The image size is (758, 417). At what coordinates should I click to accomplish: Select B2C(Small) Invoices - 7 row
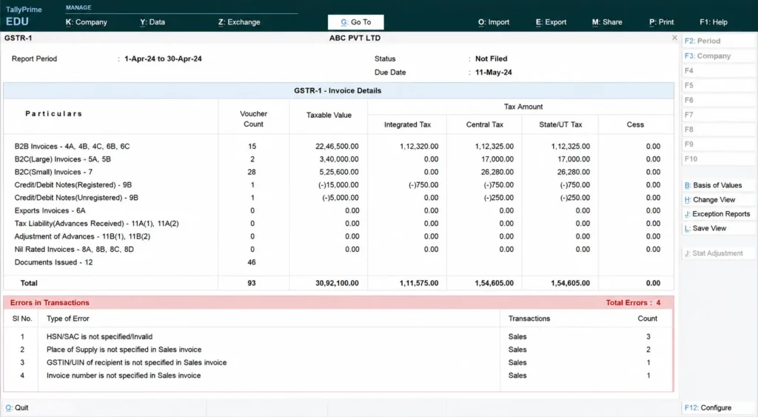338,173
